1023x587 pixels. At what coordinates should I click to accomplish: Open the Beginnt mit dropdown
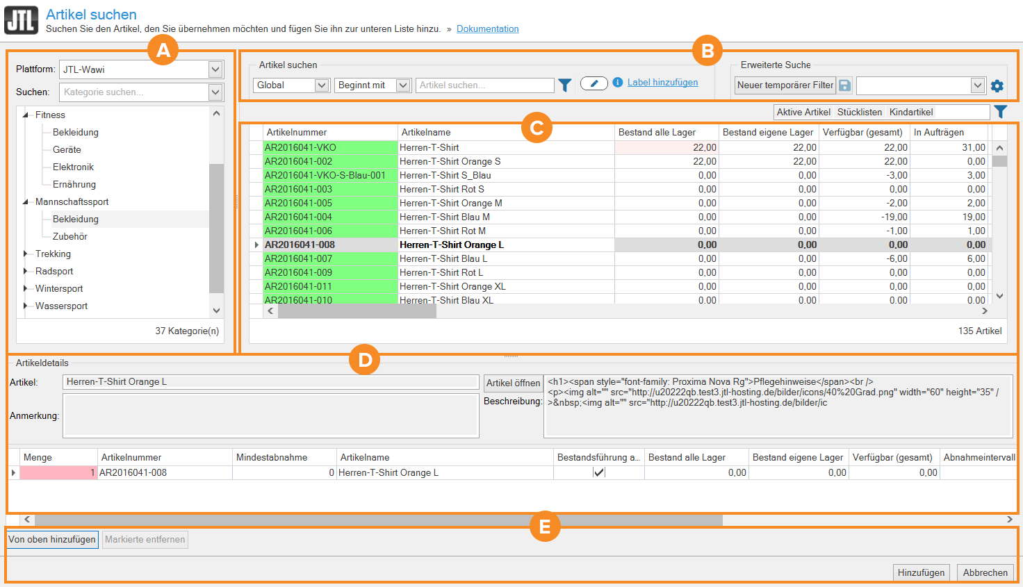(402, 85)
